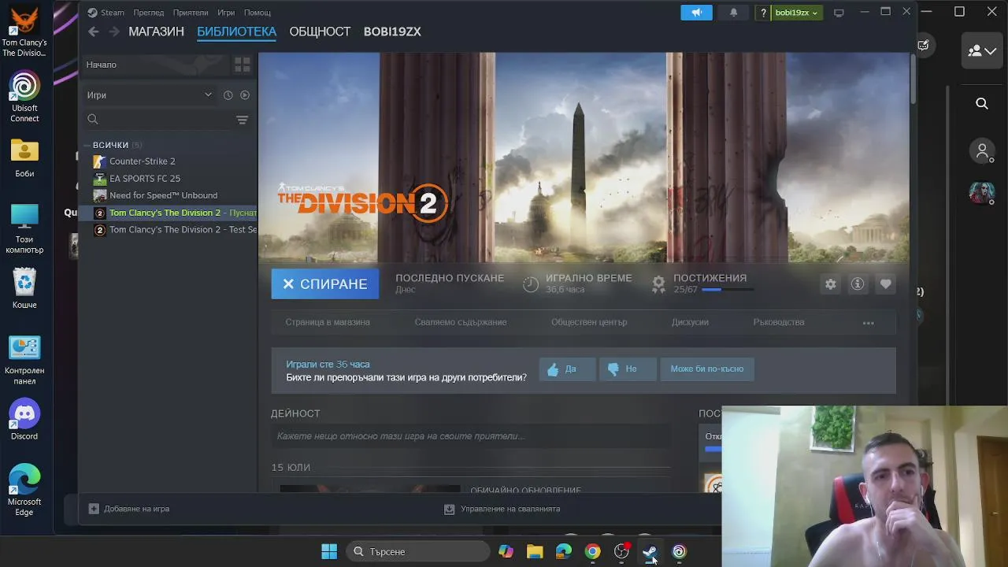Image resolution: width=1008 pixels, height=567 pixels.
Task: Show game info icon for The Division 2
Action: (858, 284)
